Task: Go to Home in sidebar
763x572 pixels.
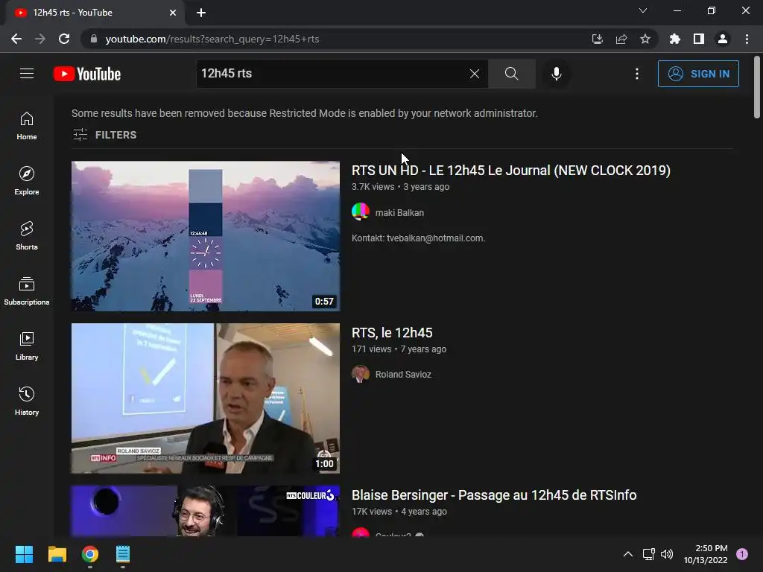Action: [x=27, y=126]
